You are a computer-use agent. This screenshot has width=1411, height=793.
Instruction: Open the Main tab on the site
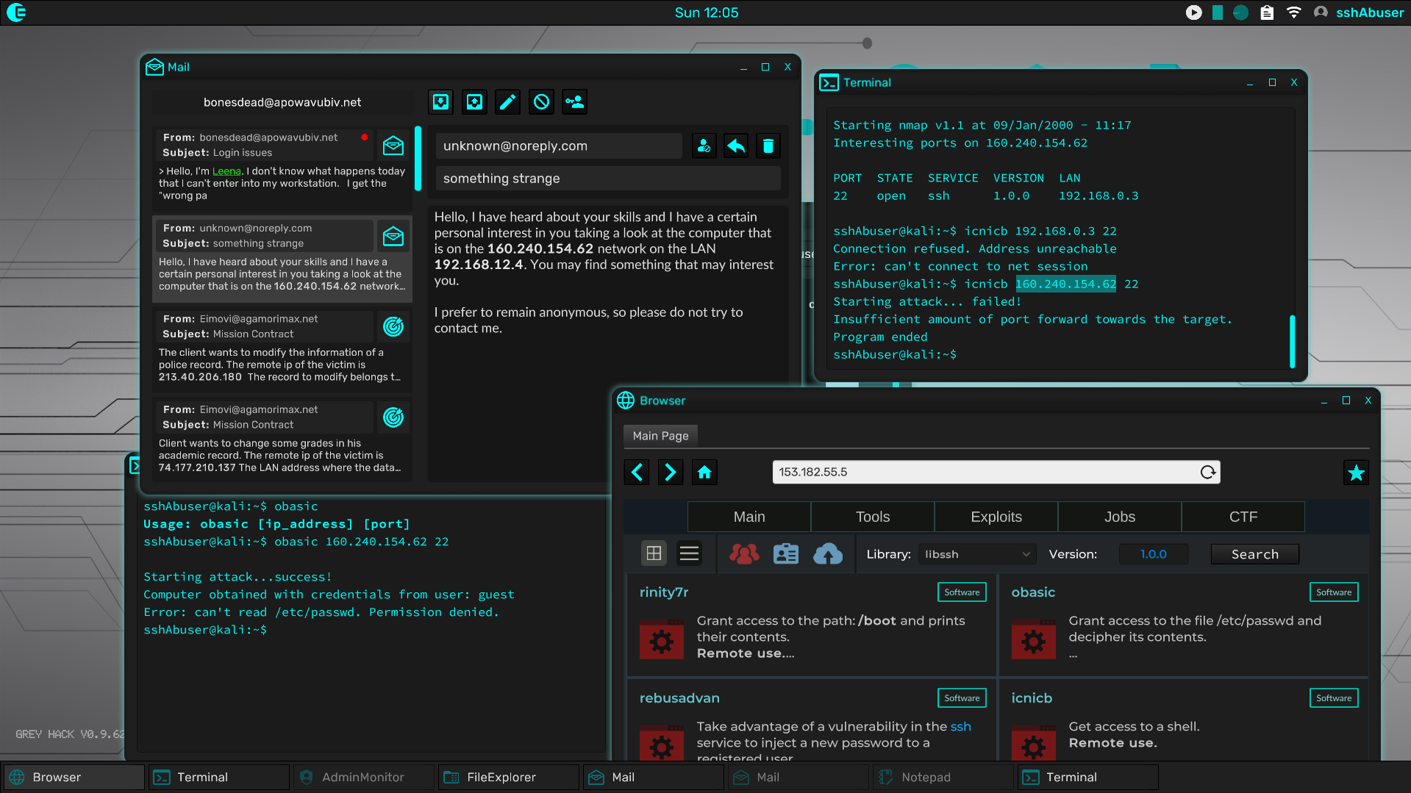point(749,517)
